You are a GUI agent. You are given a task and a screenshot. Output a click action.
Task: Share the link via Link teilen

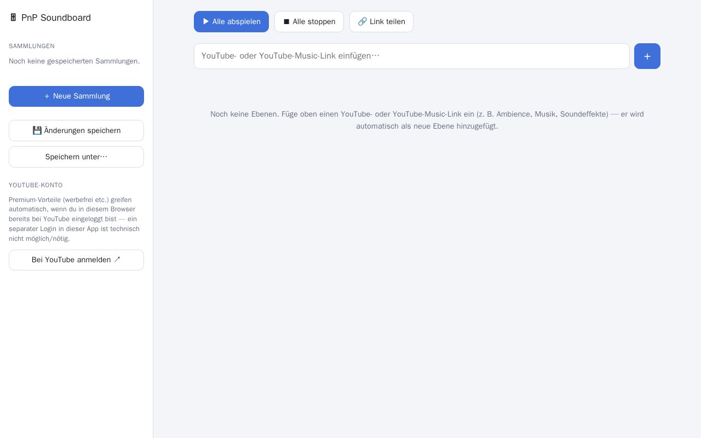(x=381, y=22)
